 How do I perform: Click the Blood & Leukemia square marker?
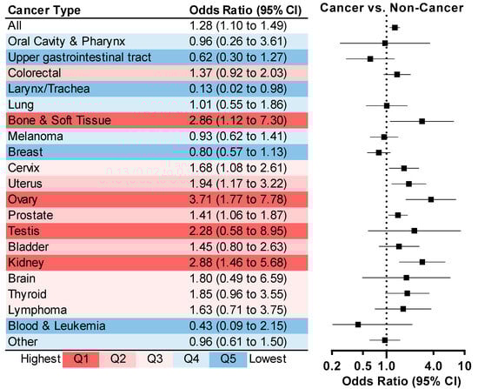click(x=358, y=325)
